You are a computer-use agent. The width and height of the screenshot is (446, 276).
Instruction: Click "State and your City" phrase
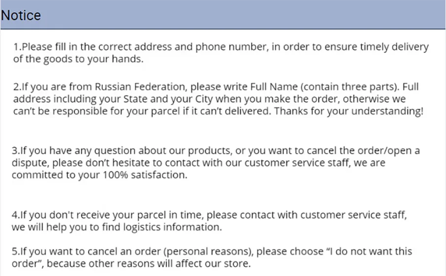[x=168, y=99]
